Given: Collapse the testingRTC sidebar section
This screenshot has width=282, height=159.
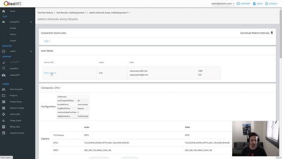Looking at the screenshot, I should coord(31,22).
